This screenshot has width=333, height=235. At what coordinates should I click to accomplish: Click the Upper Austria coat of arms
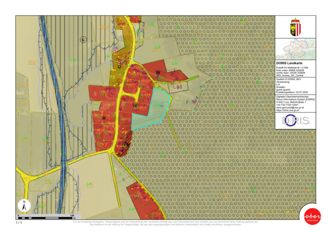296,26
